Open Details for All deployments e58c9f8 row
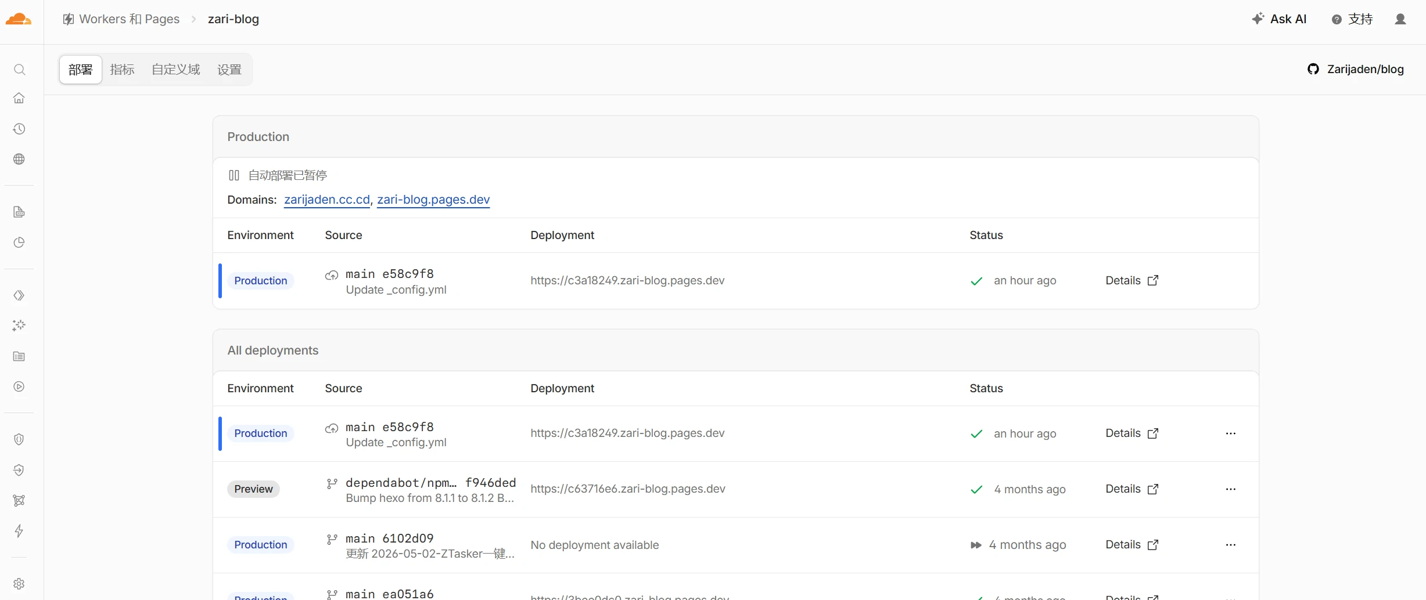 (x=1132, y=433)
